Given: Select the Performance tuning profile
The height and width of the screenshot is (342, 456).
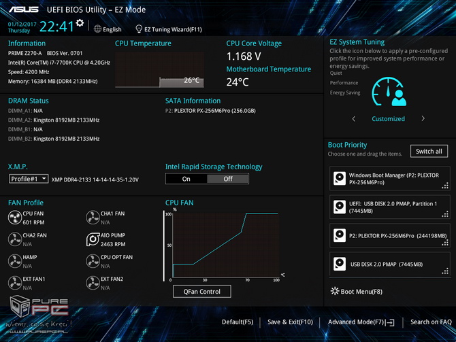Looking at the screenshot, I should click(344, 83).
